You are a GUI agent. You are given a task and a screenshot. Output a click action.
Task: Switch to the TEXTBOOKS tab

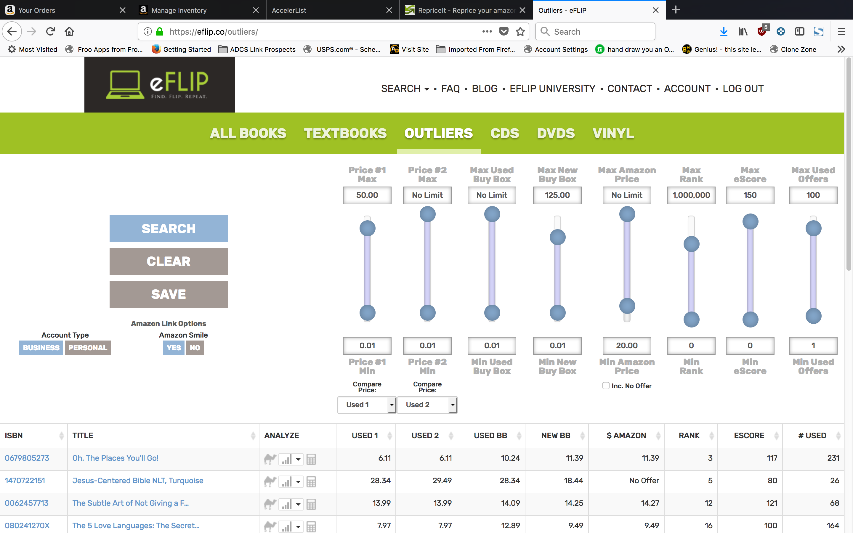[345, 133]
